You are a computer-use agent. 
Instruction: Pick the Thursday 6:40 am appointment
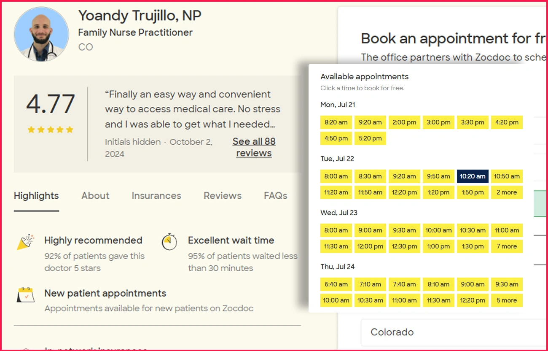point(336,284)
